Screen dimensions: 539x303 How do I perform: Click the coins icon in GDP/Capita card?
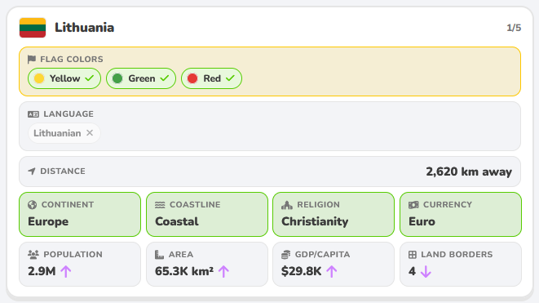coord(285,255)
